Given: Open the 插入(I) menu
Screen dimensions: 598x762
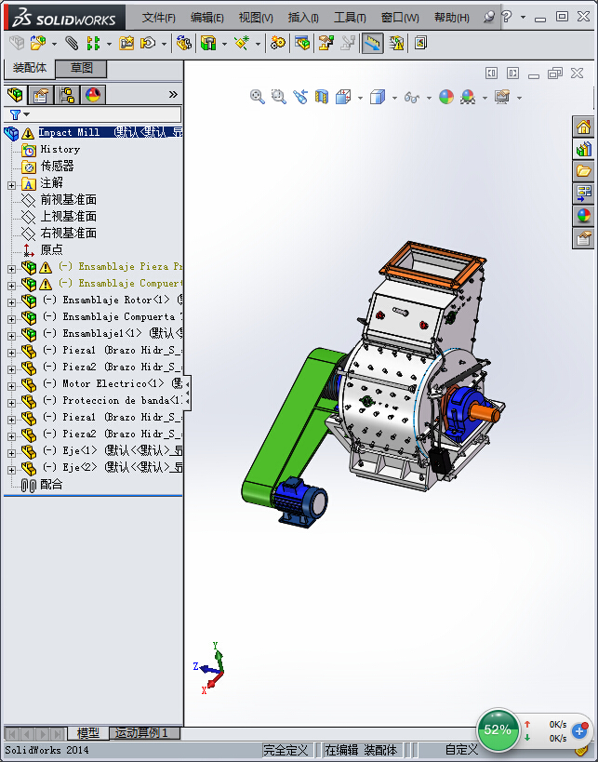Looking at the screenshot, I should click(x=303, y=18).
